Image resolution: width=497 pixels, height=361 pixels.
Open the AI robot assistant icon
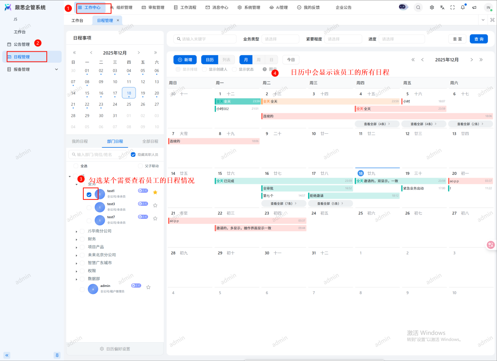point(403,7)
